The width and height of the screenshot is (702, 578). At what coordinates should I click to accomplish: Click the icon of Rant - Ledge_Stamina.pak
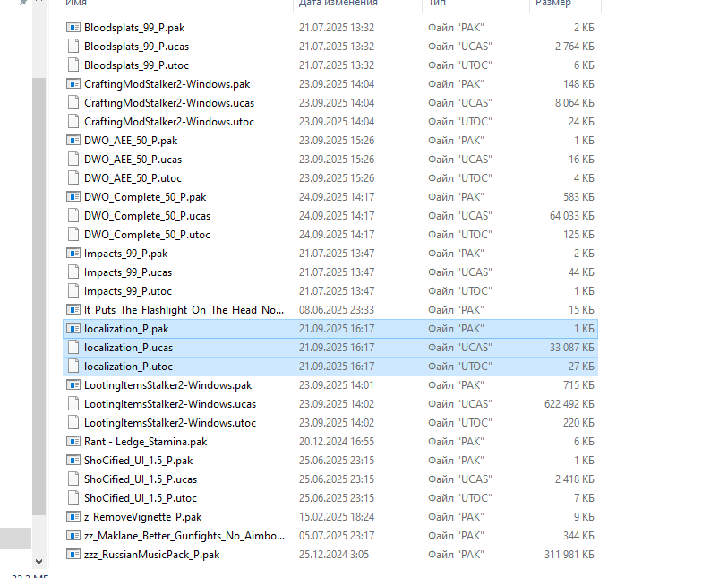pyautogui.click(x=73, y=441)
